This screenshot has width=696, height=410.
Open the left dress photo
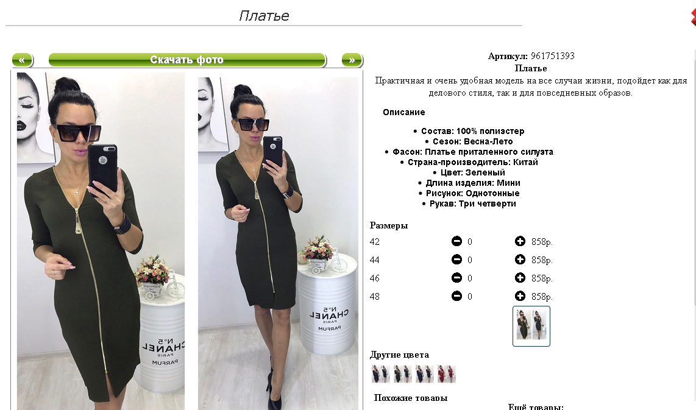pos(101,241)
